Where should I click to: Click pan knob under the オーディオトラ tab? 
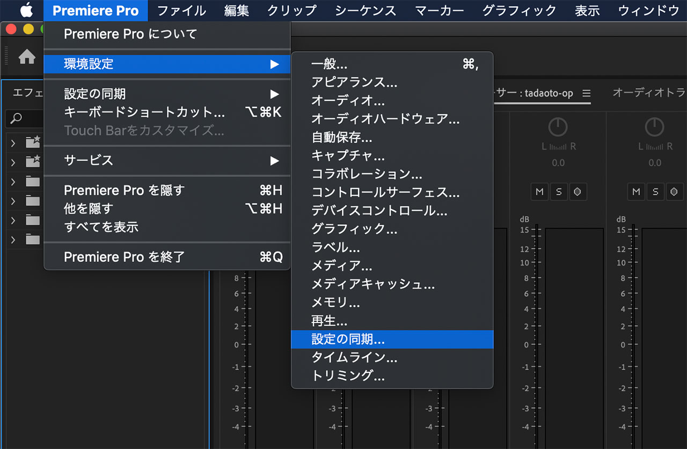tap(655, 127)
